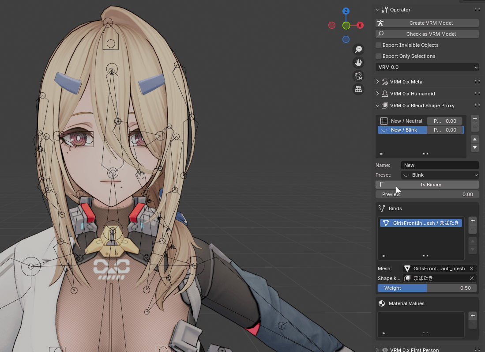Screen dimensions: 485x352
Task: Add a new blend shape group with plus
Action: click(475, 118)
